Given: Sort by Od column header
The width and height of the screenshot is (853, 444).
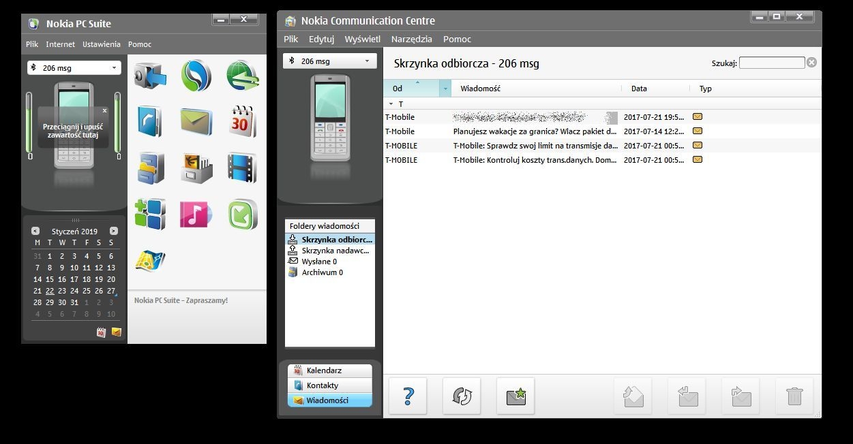Looking at the screenshot, I should point(412,89).
